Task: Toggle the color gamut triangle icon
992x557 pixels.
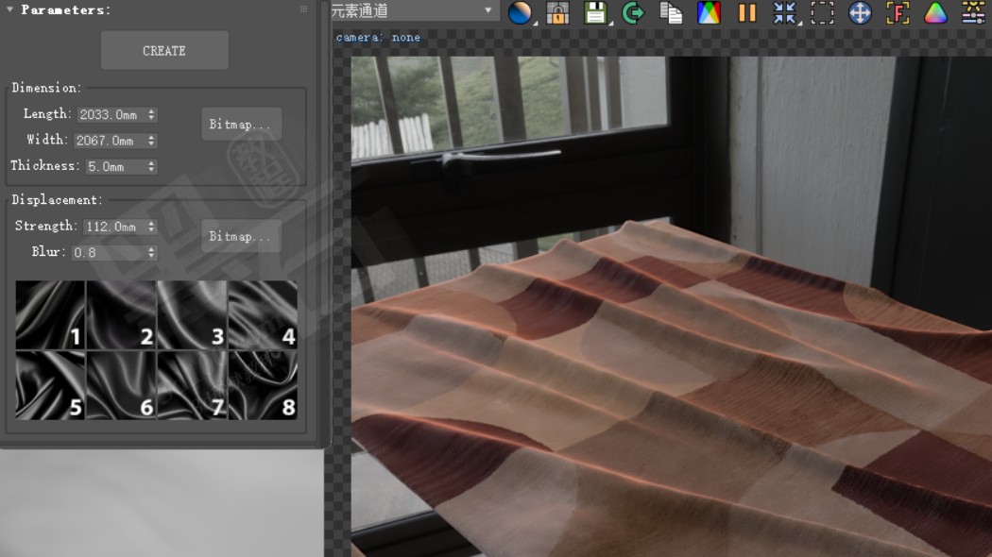Action: (x=934, y=14)
